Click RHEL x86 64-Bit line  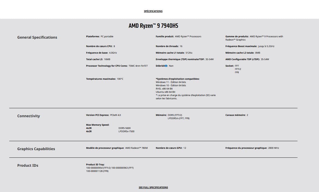(164, 89)
